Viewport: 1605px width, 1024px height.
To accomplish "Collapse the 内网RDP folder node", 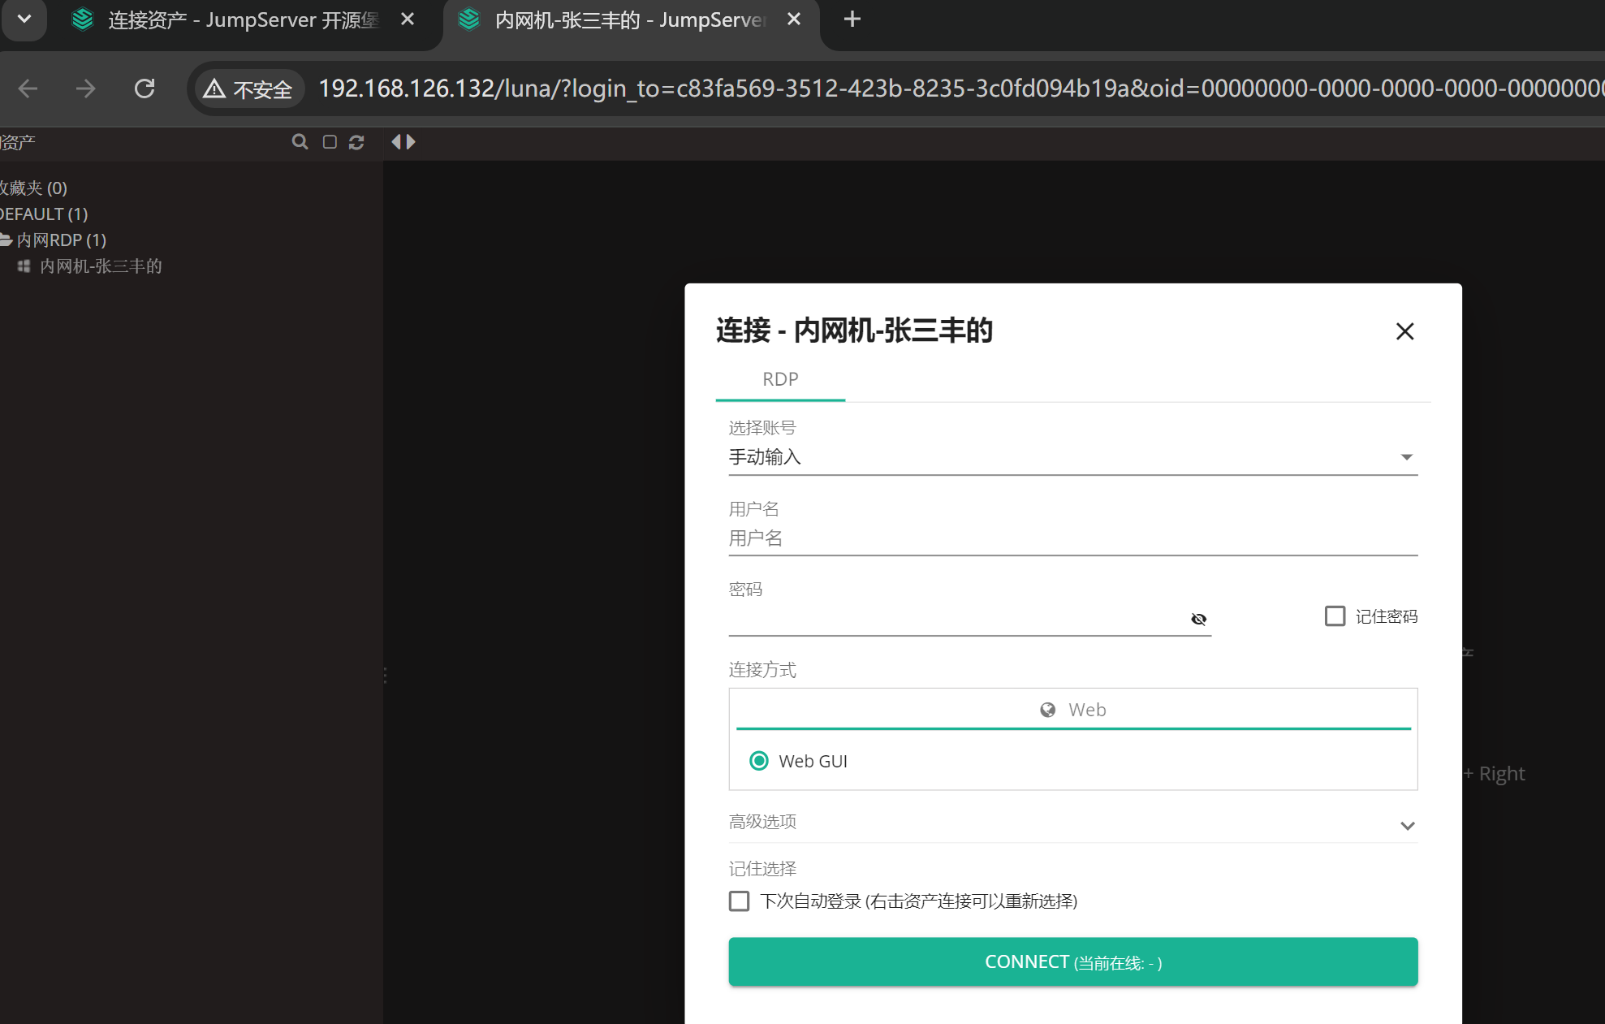I will (x=6, y=240).
